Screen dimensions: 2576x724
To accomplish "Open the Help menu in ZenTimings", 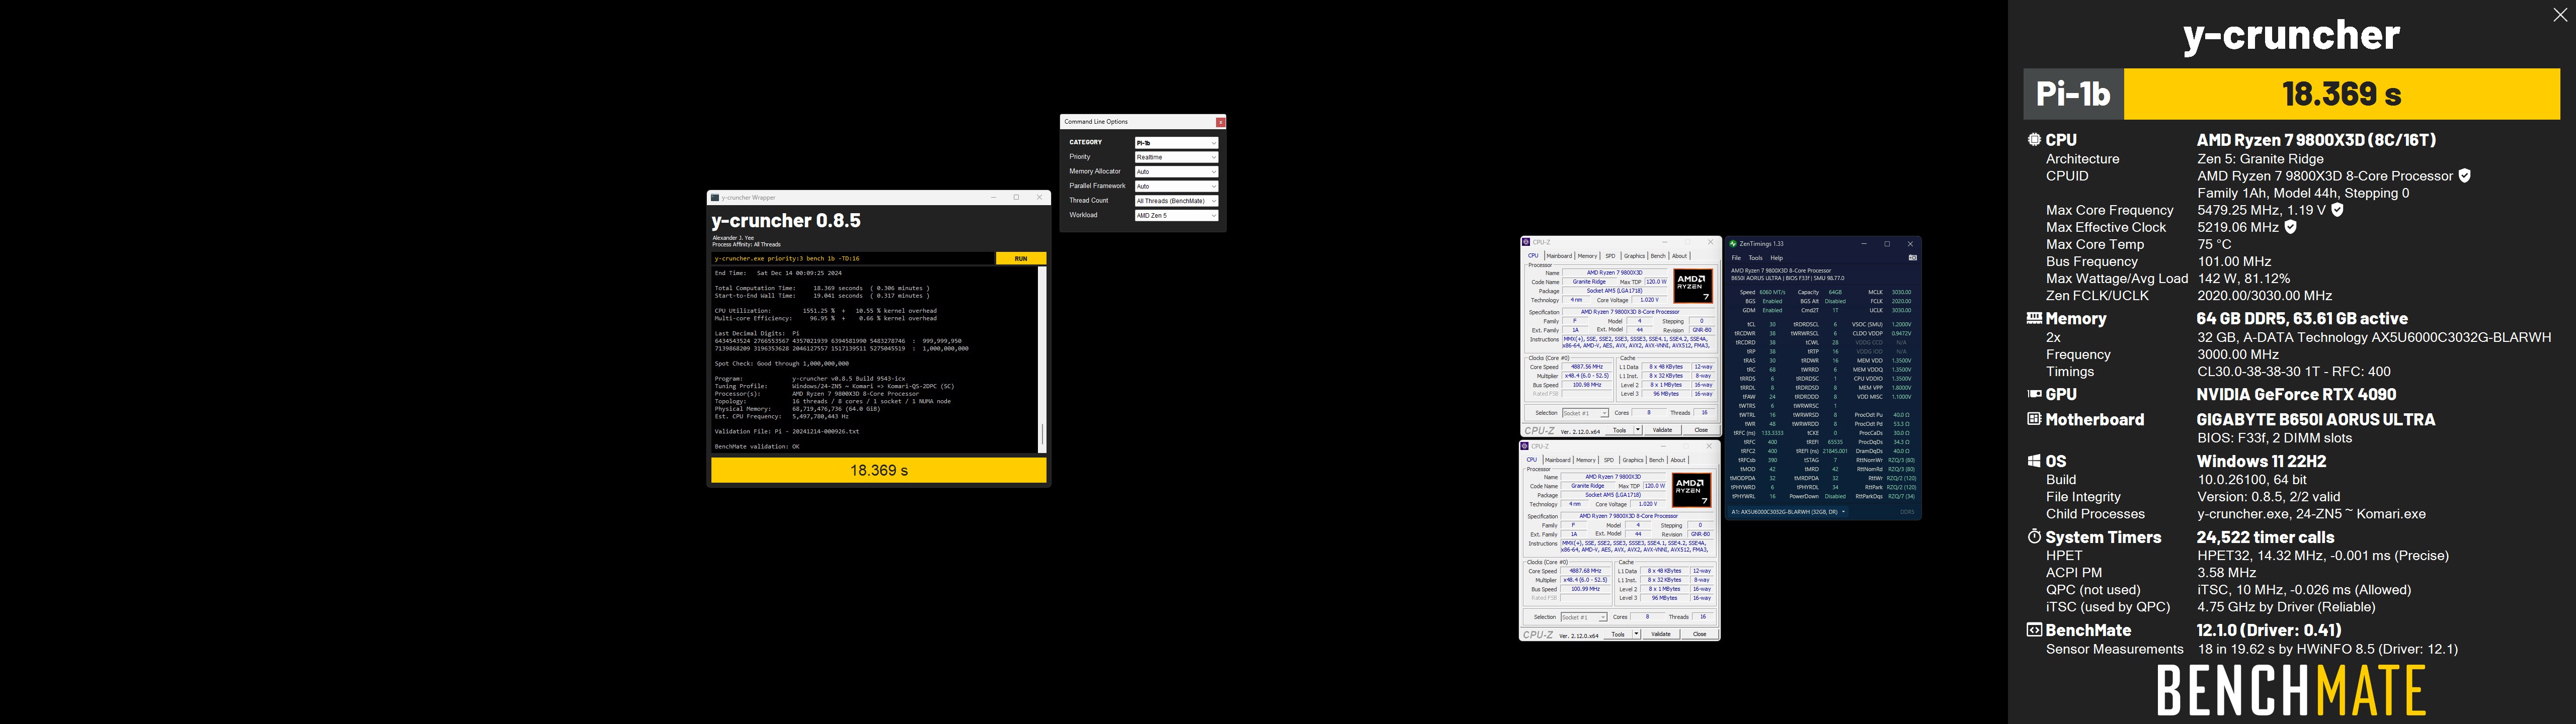I will (1777, 258).
